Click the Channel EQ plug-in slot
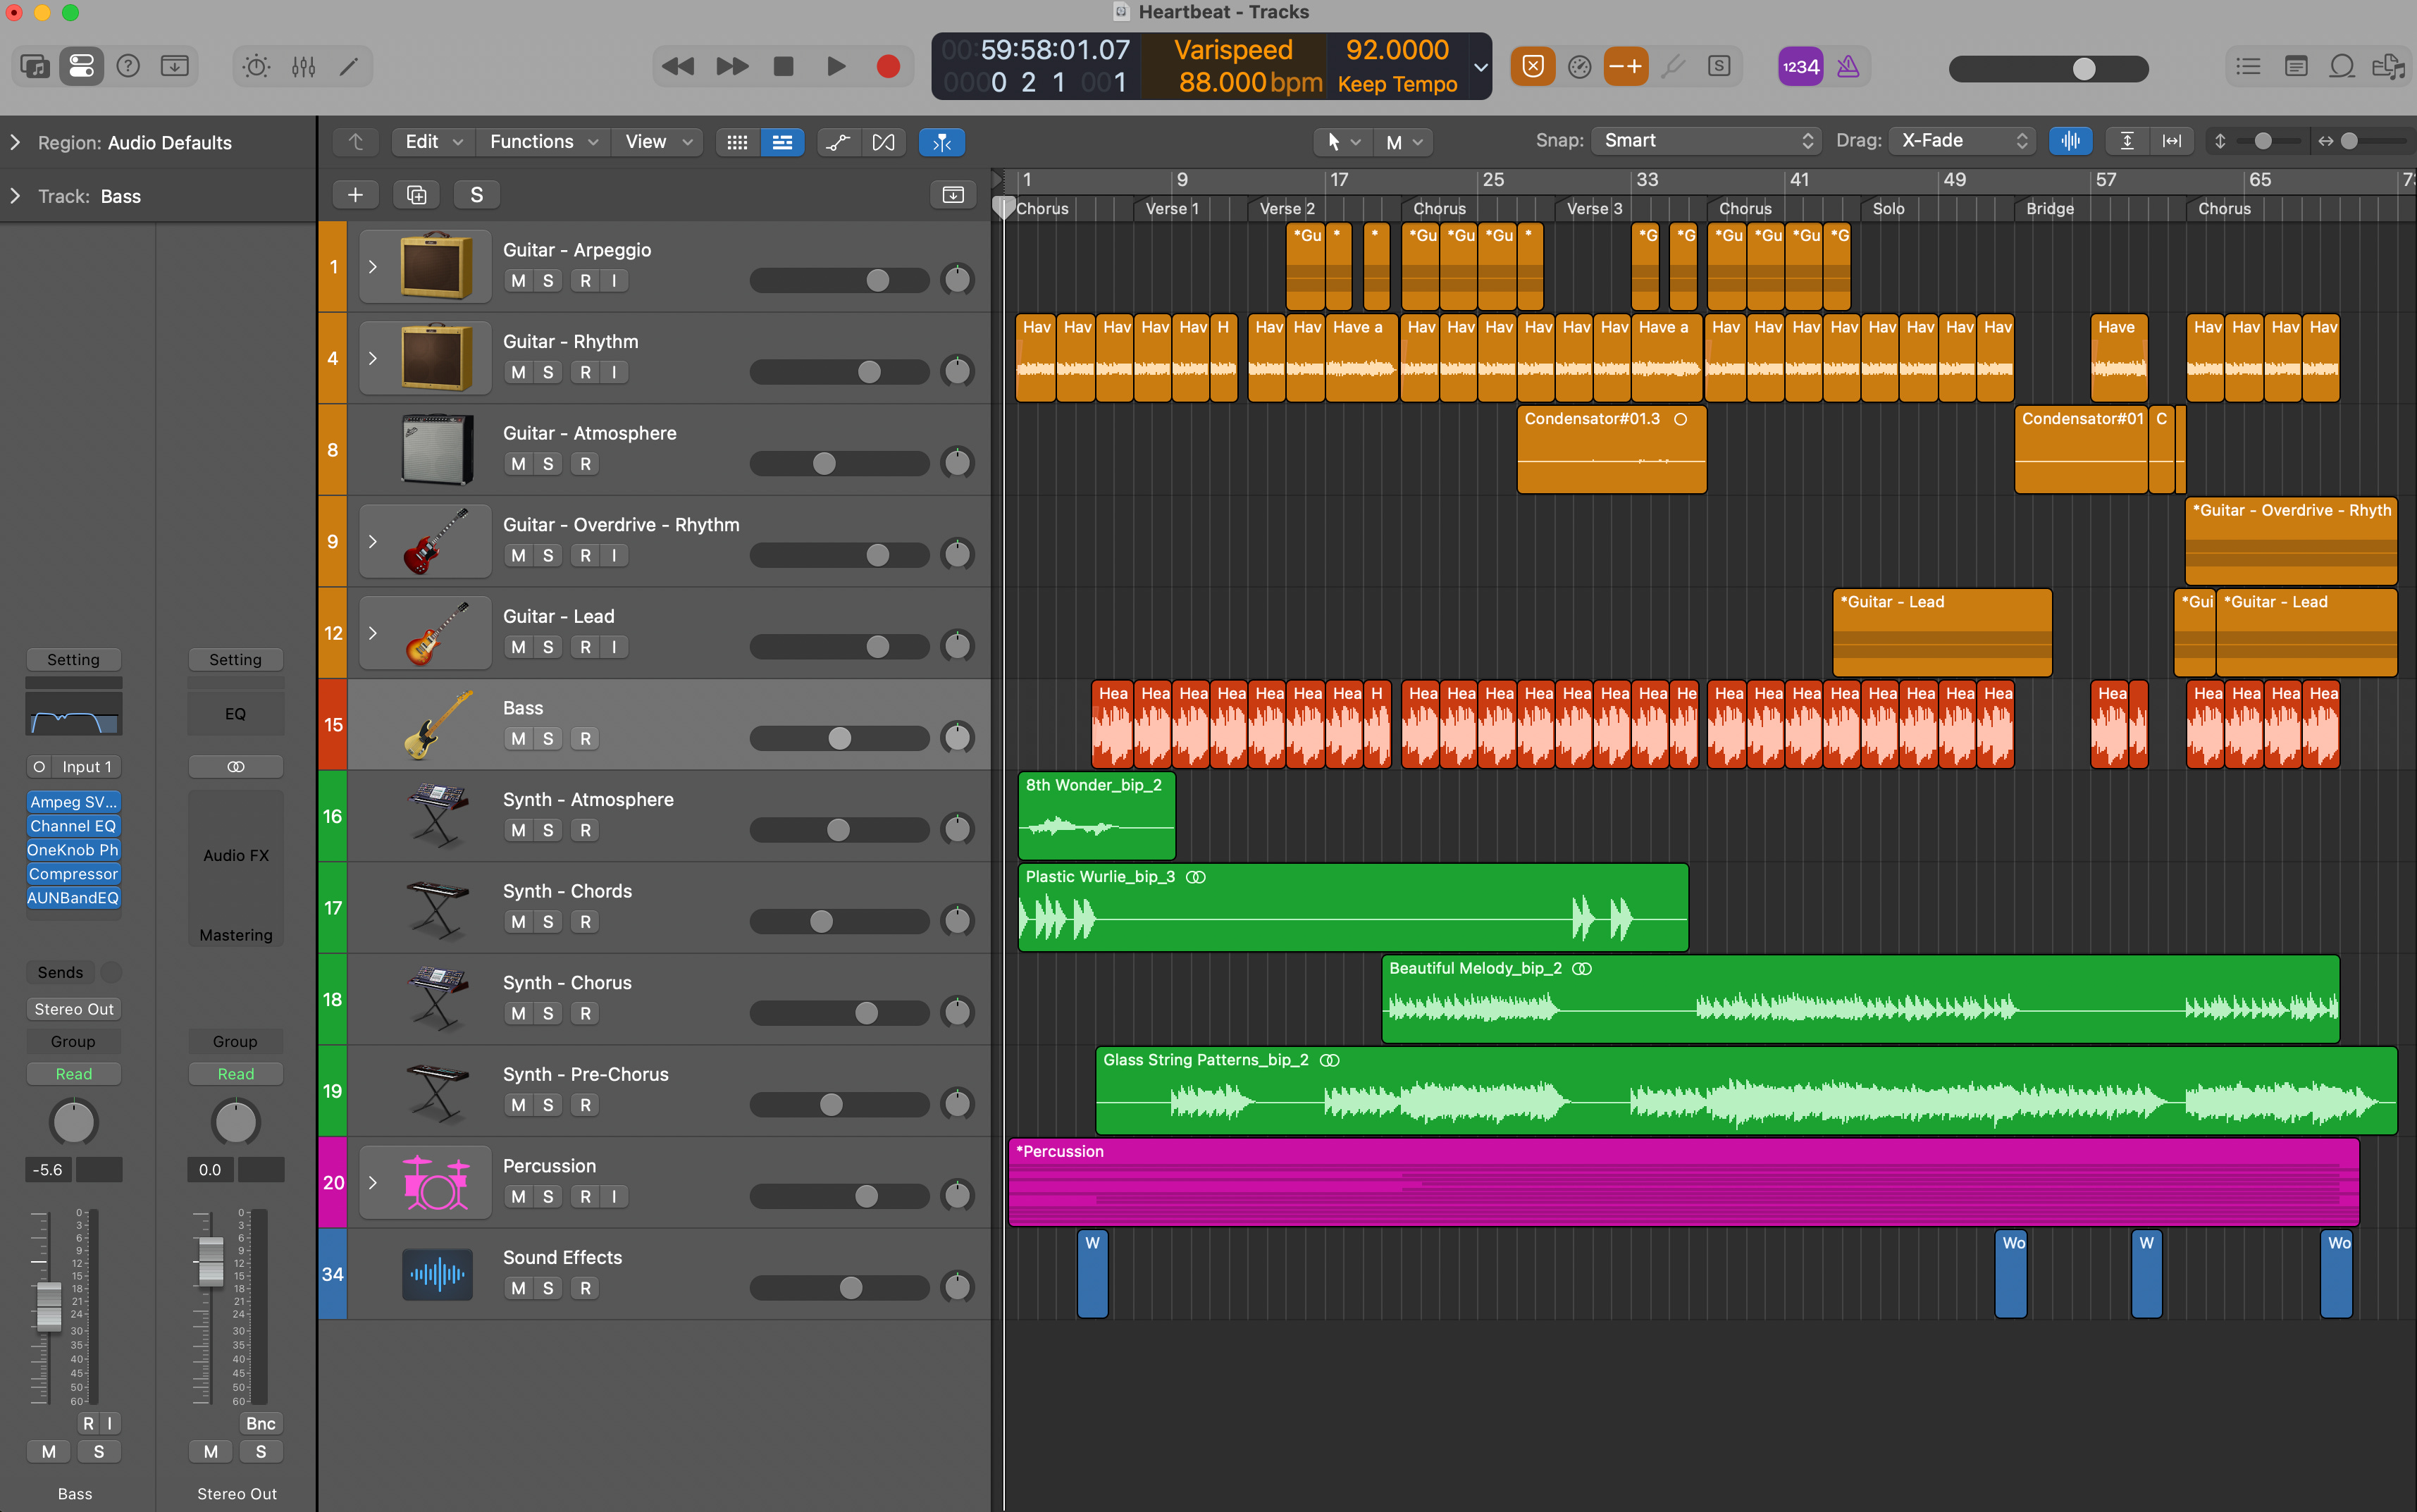Viewport: 2417px width, 1512px height. (x=73, y=826)
